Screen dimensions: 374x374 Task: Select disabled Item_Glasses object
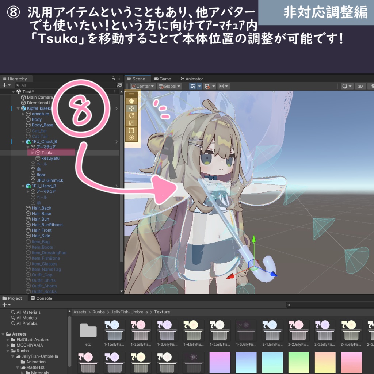44,264
